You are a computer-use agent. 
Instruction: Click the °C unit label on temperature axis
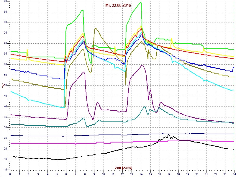pyautogui.click(x=3, y=86)
